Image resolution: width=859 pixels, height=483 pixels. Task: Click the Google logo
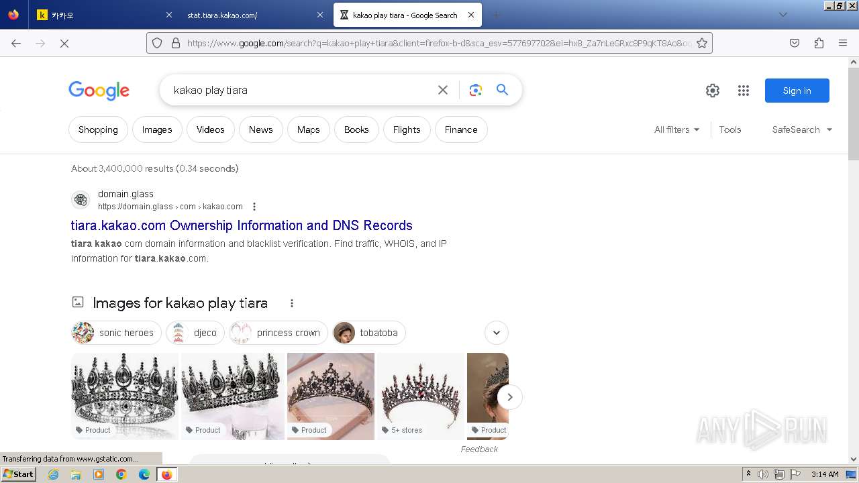[x=99, y=91]
